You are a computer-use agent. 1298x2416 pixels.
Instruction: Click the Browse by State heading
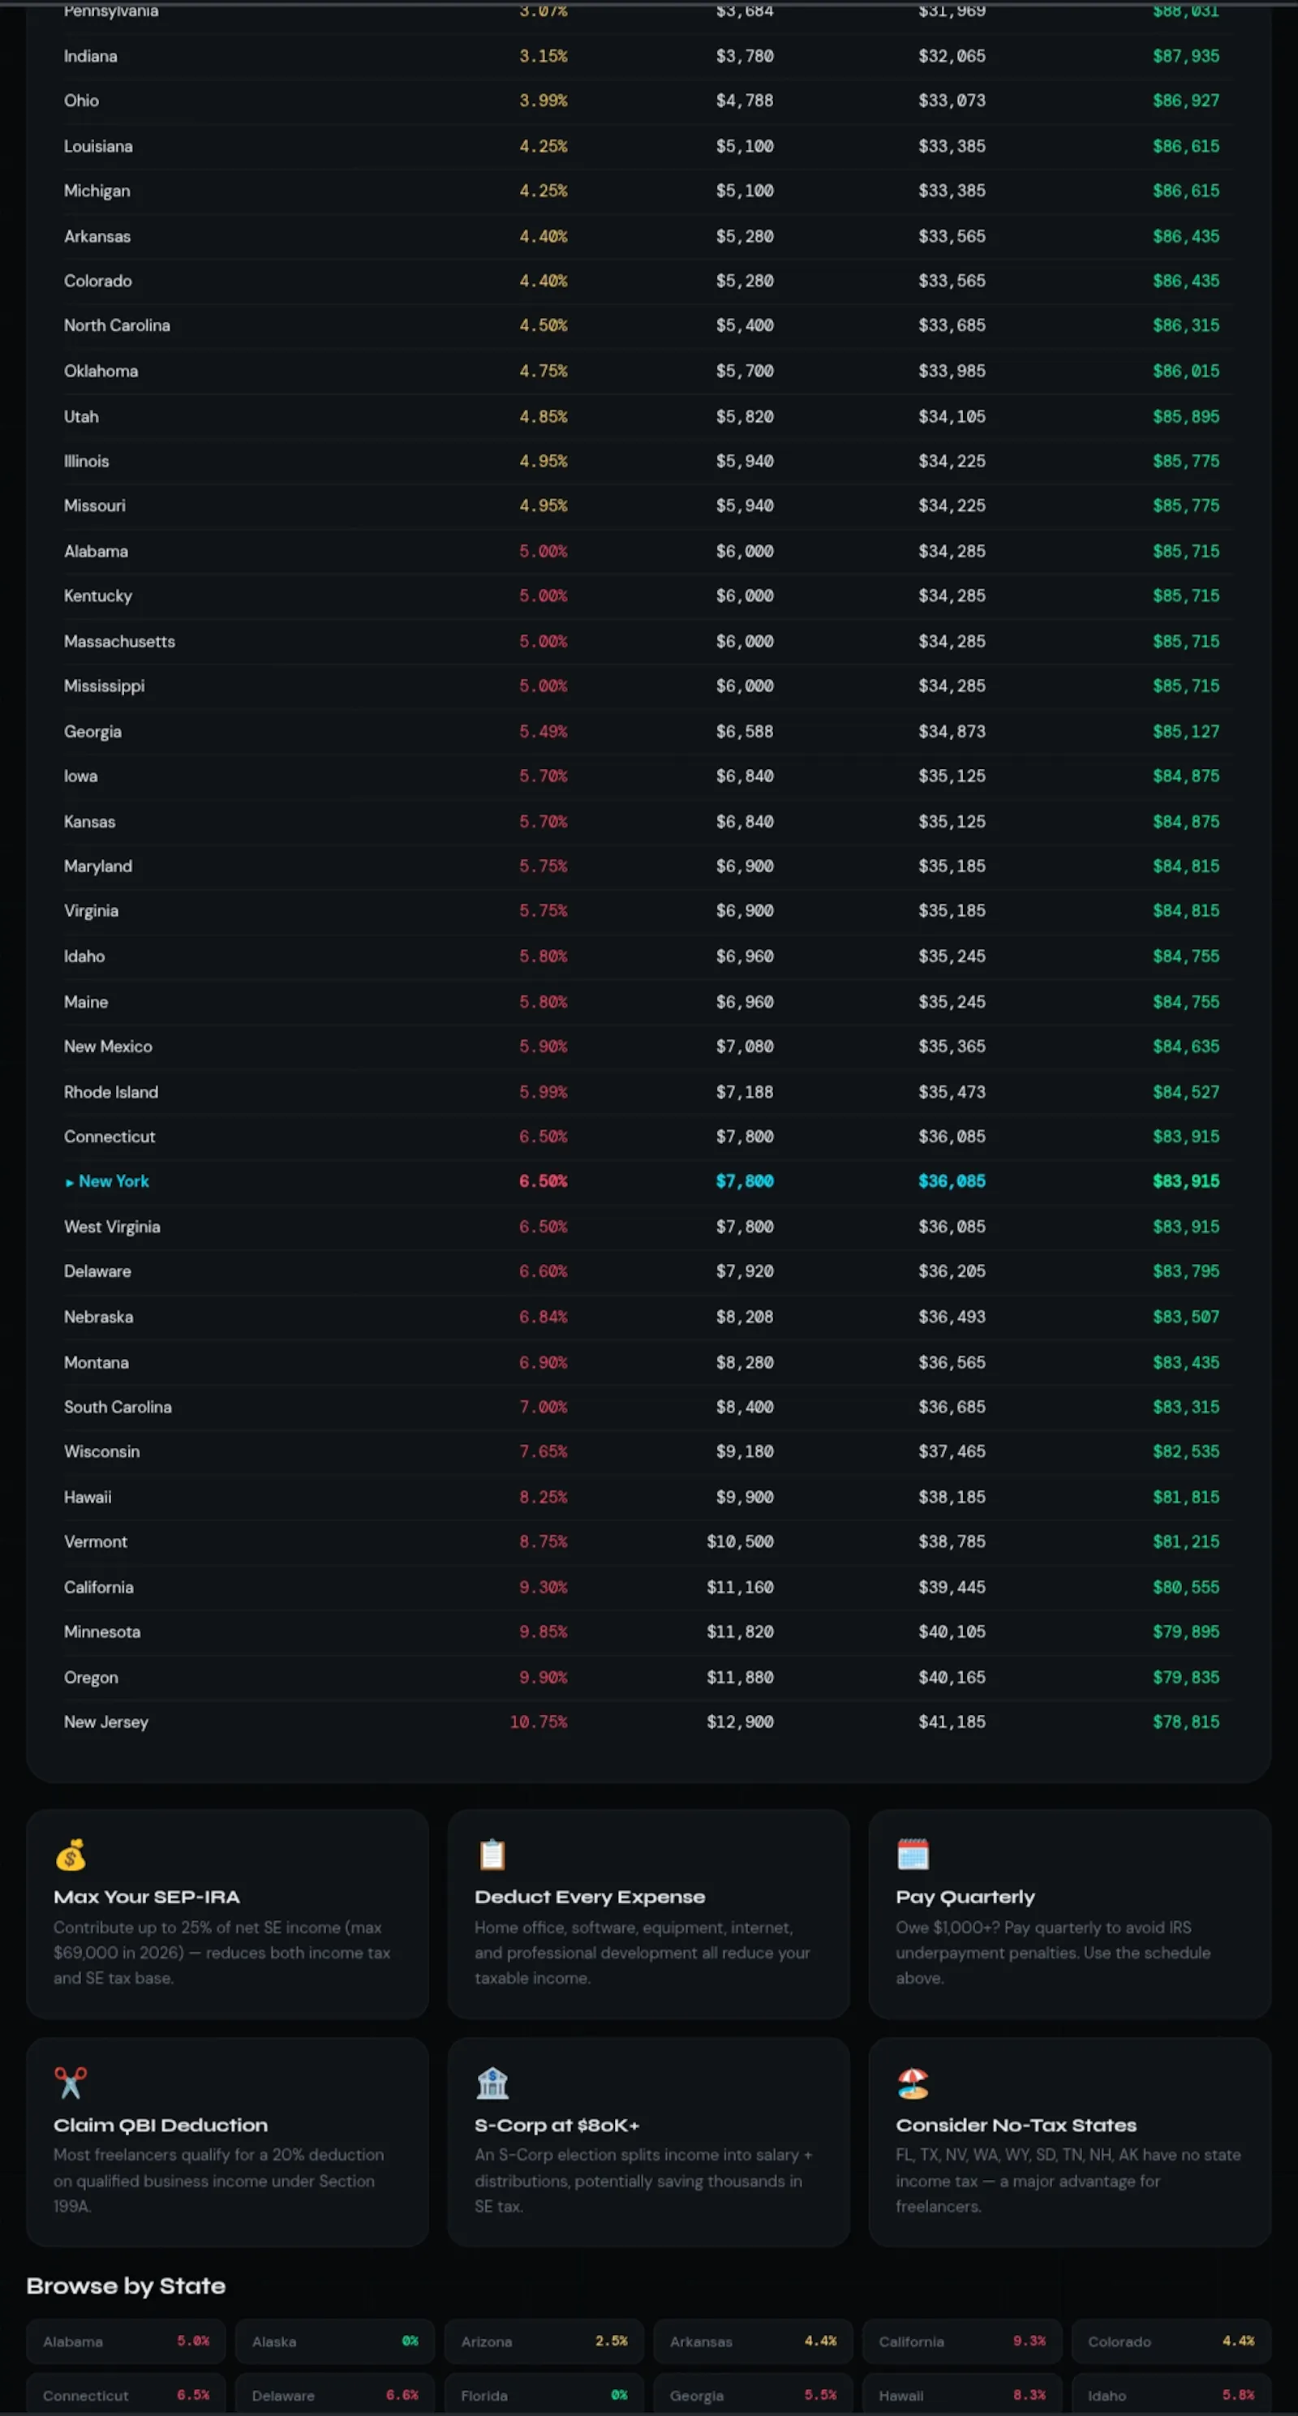click(x=126, y=2285)
